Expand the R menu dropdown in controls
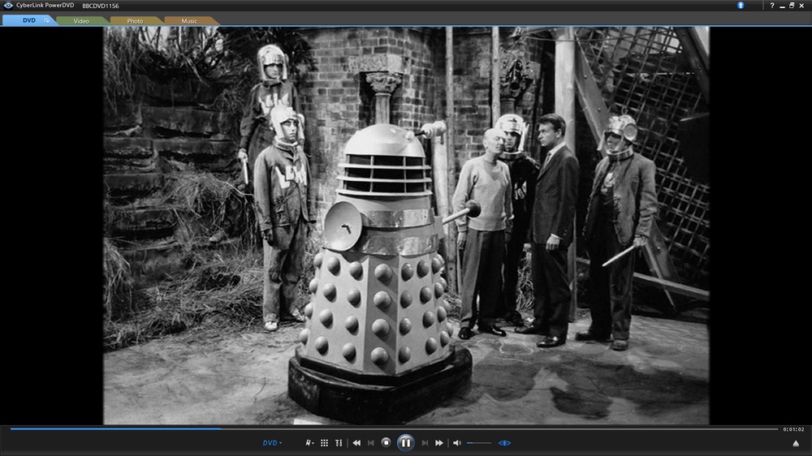The height and width of the screenshot is (456, 812). (x=309, y=443)
